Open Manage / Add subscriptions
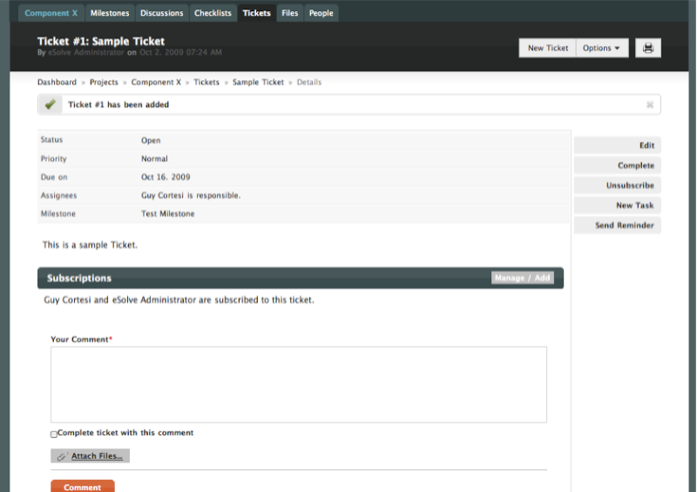Screen dimensions: 697x492 tap(522, 278)
